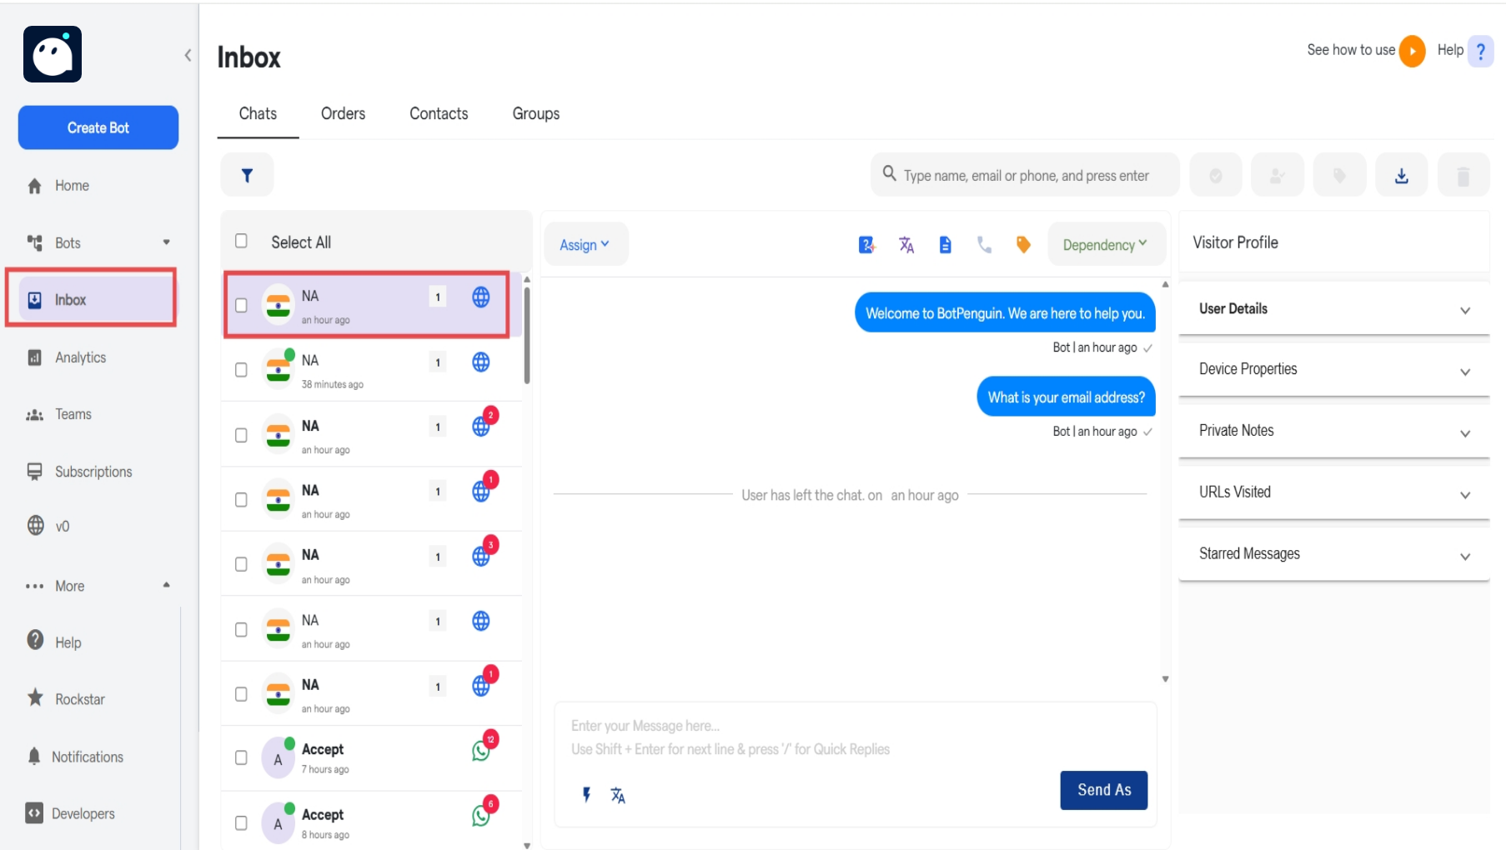
Task: Click the download export icon above the chat list
Action: pyautogui.click(x=1401, y=174)
